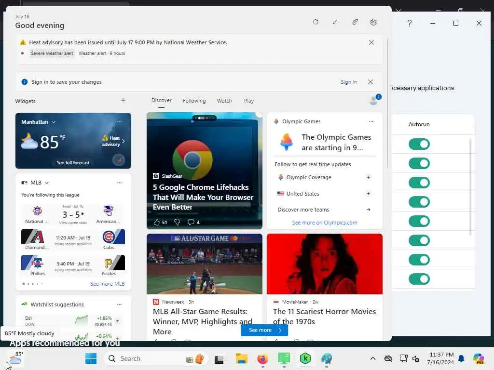Screen dimensions: 494x370
Task: Open Phillies vs Pirates game row
Action: point(73,265)
